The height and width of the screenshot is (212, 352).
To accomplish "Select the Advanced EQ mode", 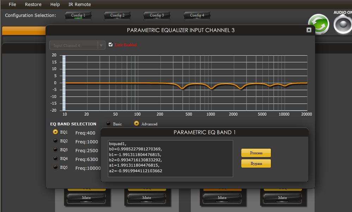I will [136, 123].
